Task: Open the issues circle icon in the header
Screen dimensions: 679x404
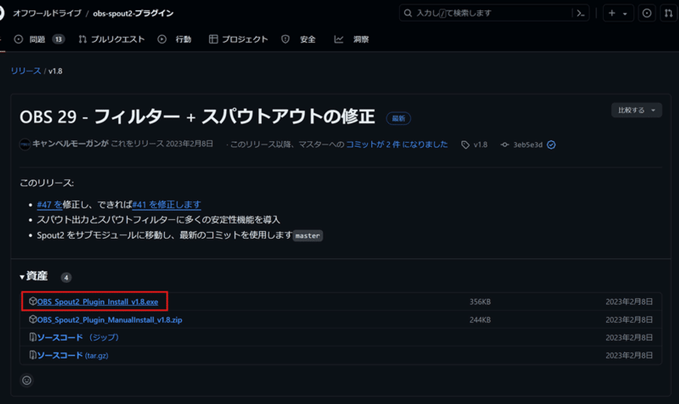Action: tap(647, 13)
